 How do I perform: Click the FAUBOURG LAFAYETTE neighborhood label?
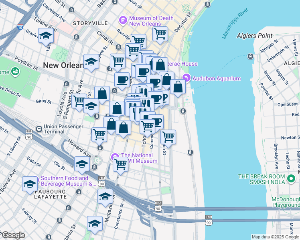click(50, 194)
